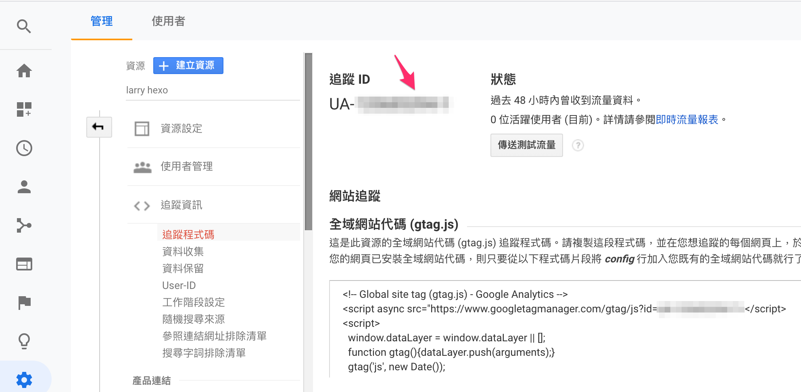Viewport: 801px width, 392px height.
Task: Click the 傳送測試流量 button
Action: pyautogui.click(x=526, y=145)
